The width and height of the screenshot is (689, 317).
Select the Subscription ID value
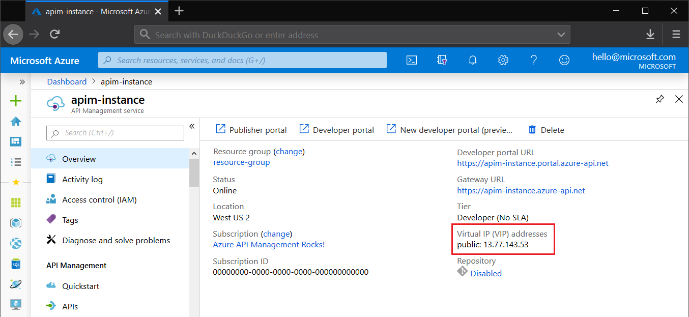pyautogui.click(x=291, y=272)
